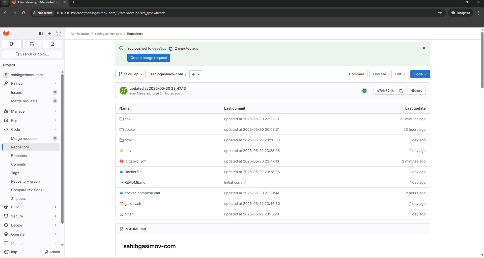Copy branch name via clipboard icon near develop

(171, 49)
